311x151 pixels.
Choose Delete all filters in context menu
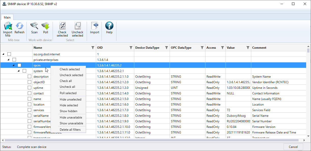[68, 129]
